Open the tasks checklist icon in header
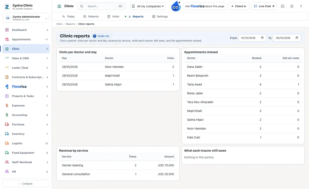 pyautogui.click(x=283, y=6)
